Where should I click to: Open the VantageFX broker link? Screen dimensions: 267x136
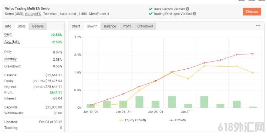(33, 14)
